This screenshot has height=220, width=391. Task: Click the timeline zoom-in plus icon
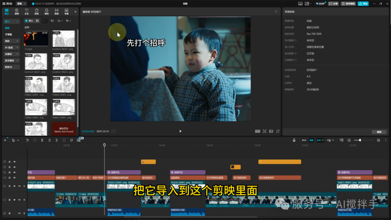click(x=378, y=140)
